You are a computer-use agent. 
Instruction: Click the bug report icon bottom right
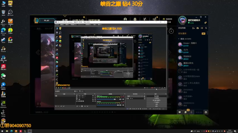[206, 112]
